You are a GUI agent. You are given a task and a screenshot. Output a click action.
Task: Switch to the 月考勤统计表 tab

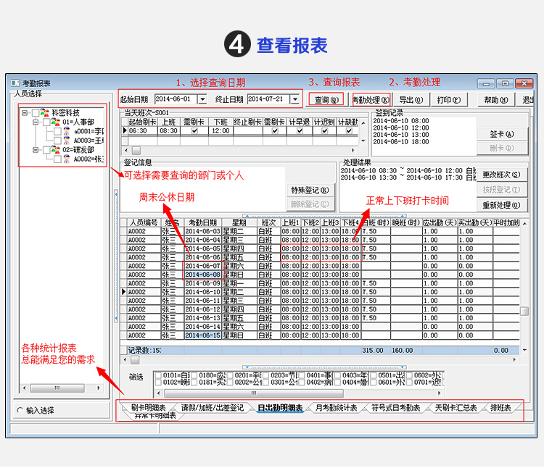tap(336, 408)
